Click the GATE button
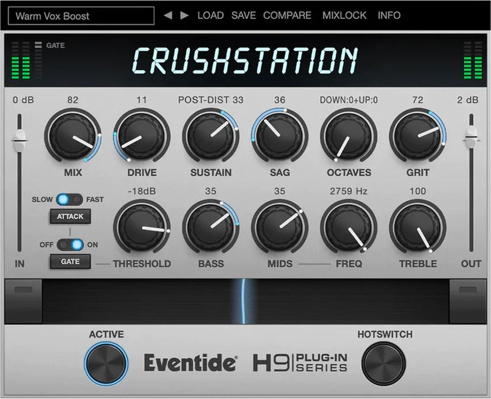 pos(70,262)
